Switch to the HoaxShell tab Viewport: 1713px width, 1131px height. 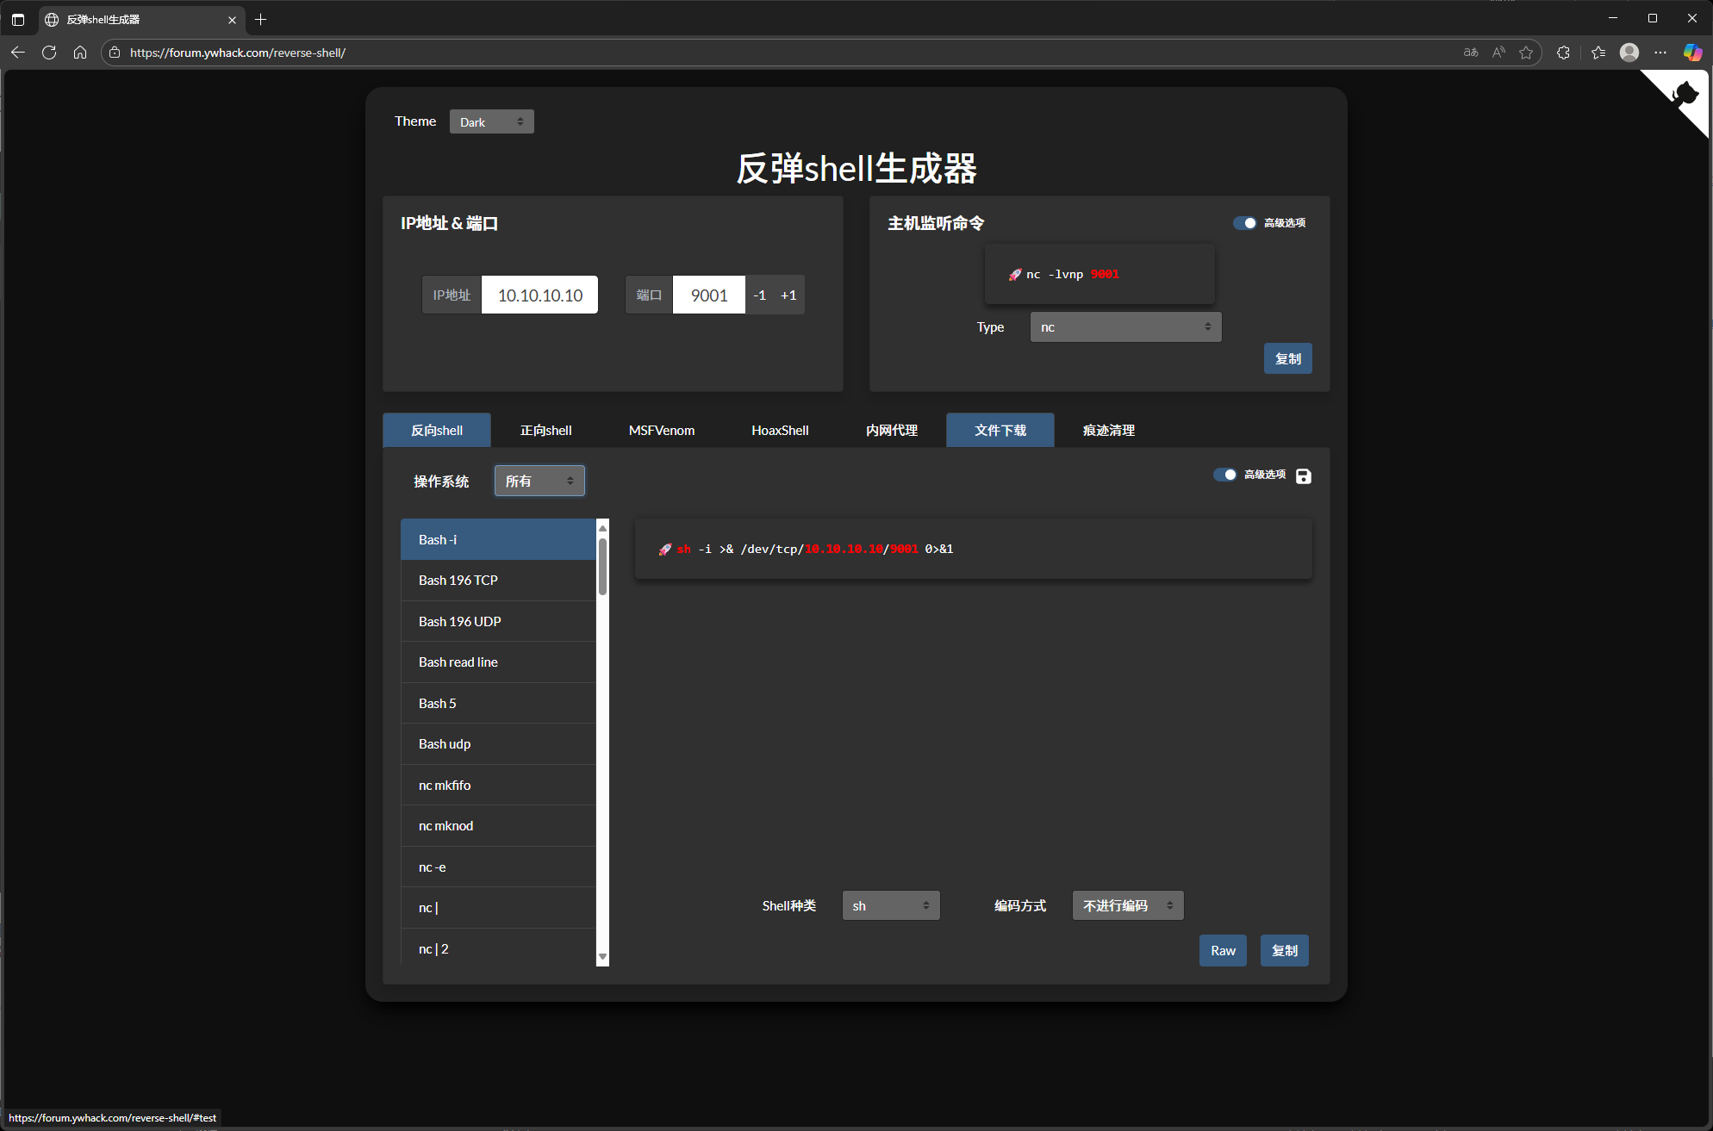779,430
